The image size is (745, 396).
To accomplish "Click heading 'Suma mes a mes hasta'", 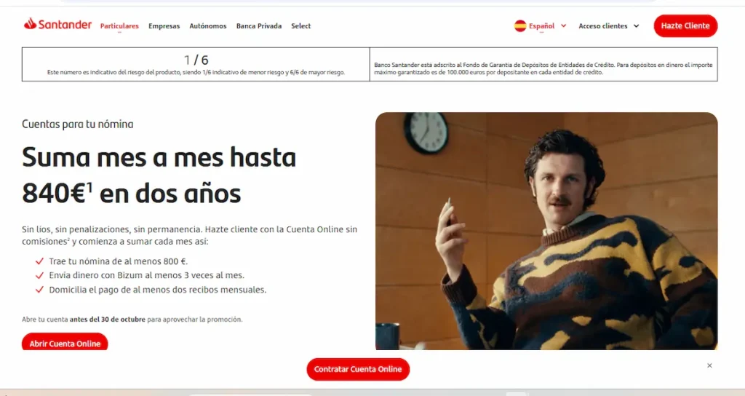I will coord(159,157).
